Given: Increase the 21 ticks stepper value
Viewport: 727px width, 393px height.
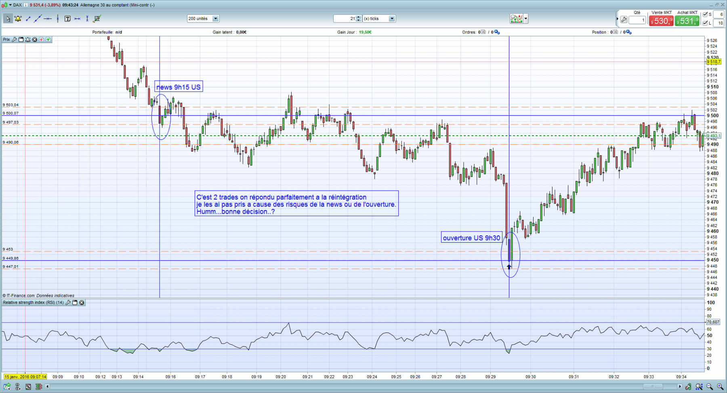Looking at the screenshot, I should pos(359,17).
